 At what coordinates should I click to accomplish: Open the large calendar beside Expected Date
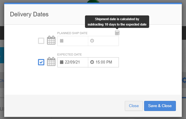(51, 62)
